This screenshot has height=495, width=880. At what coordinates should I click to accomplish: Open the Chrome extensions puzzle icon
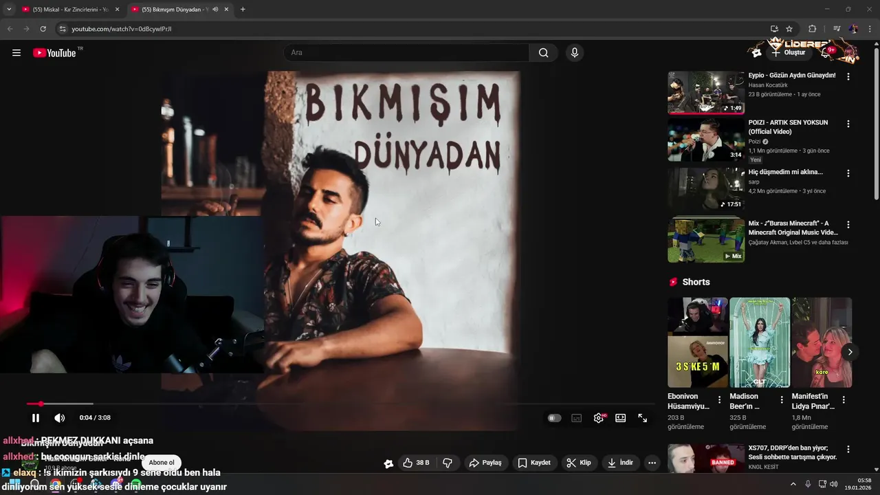[x=813, y=29]
